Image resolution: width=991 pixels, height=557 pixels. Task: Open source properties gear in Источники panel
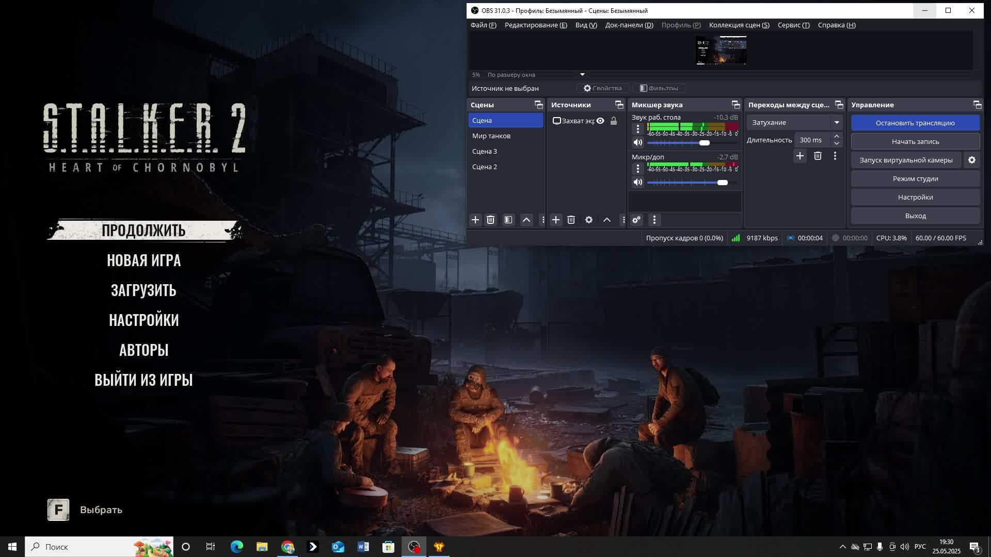[x=589, y=220]
